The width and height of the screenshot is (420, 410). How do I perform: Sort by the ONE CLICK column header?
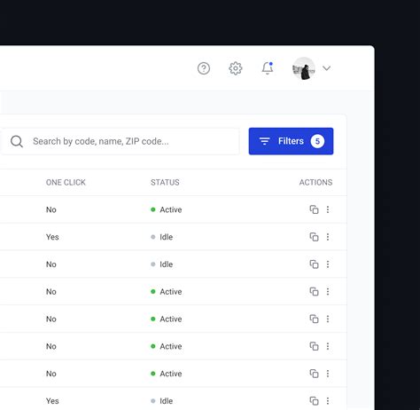(66, 182)
